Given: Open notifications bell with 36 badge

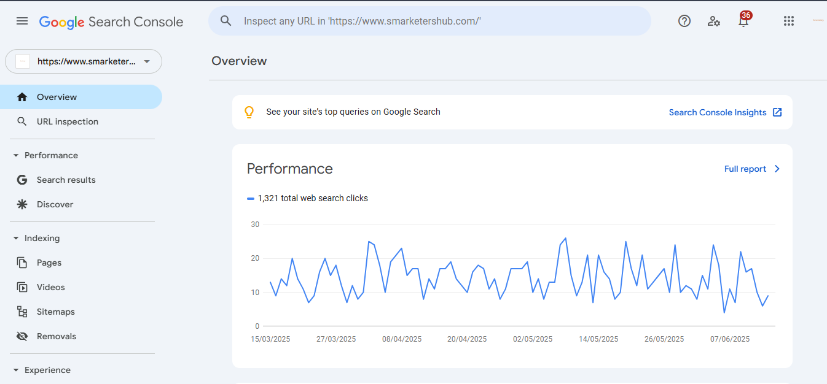Looking at the screenshot, I should click(743, 20).
